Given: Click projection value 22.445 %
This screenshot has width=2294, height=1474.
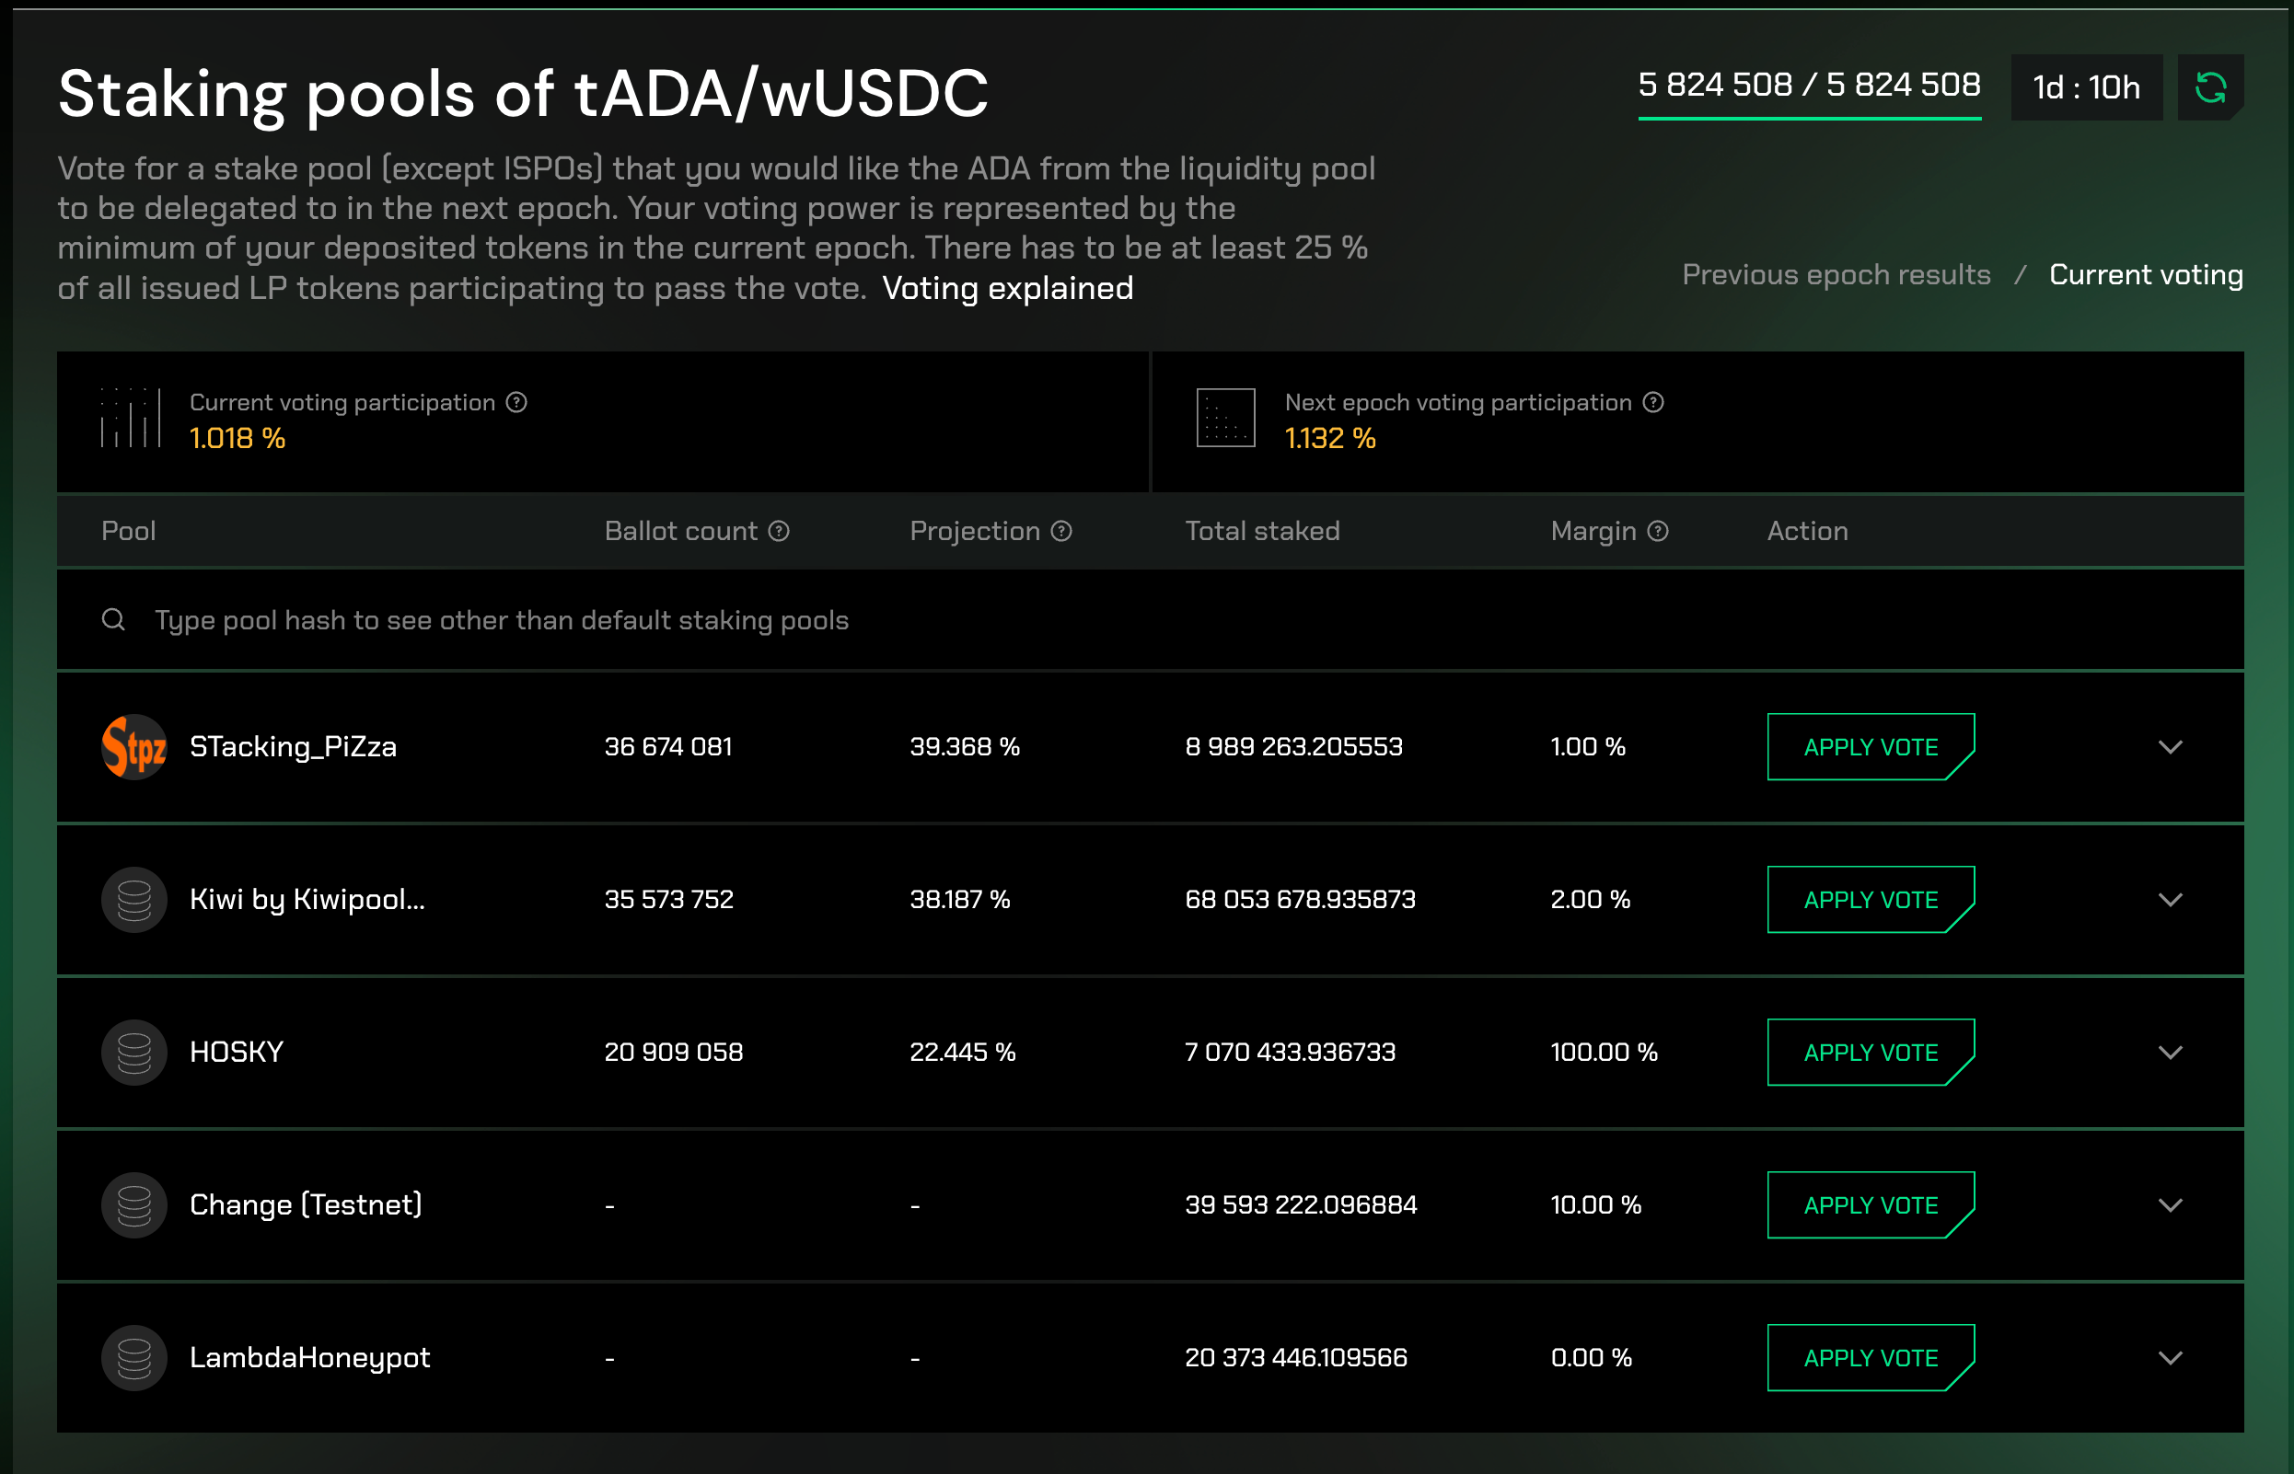Looking at the screenshot, I should (962, 1052).
